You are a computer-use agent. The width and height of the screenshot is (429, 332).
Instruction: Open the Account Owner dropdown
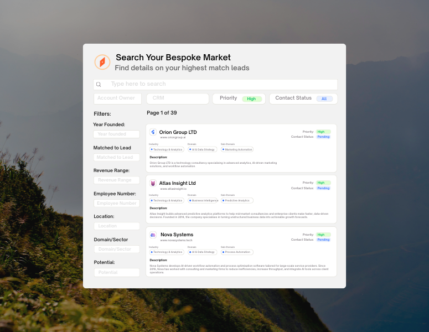coord(118,98)
